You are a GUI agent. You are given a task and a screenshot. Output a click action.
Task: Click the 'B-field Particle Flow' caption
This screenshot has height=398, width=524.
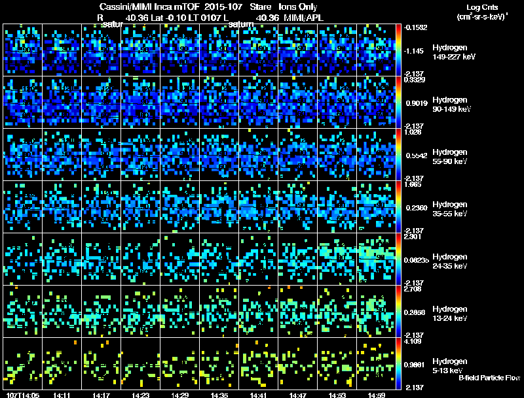(x=489, y=378)
